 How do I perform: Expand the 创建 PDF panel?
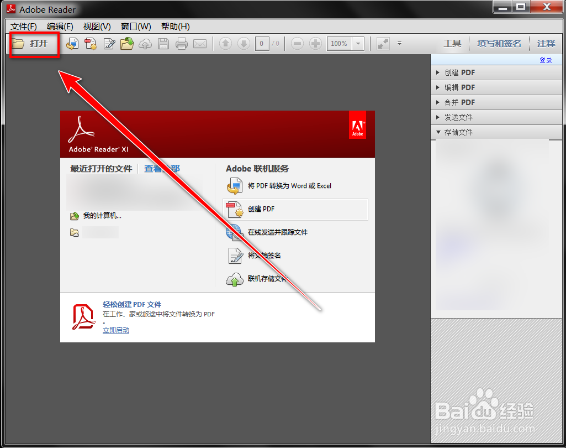tap(496, 72)
